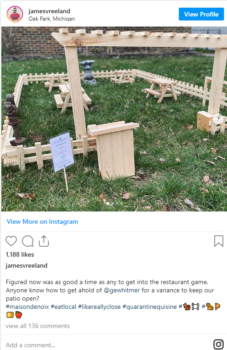227x350 pixels.
Task: Click the jamesvreeland username in the header
Action: [49, 11]
